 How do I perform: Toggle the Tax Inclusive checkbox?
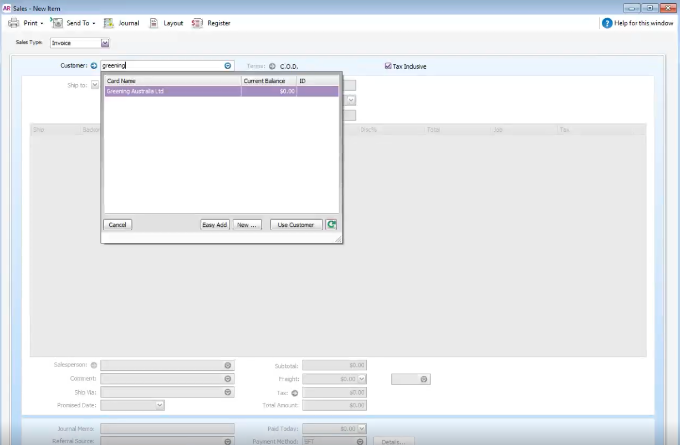click(388, 66)
